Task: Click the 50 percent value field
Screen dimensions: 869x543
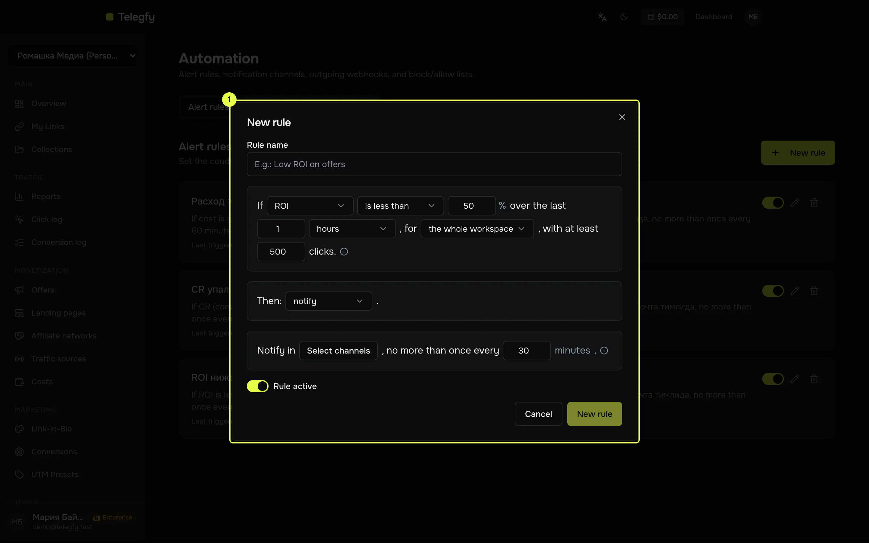Action: pyautogui.click(x=472, y=206)
